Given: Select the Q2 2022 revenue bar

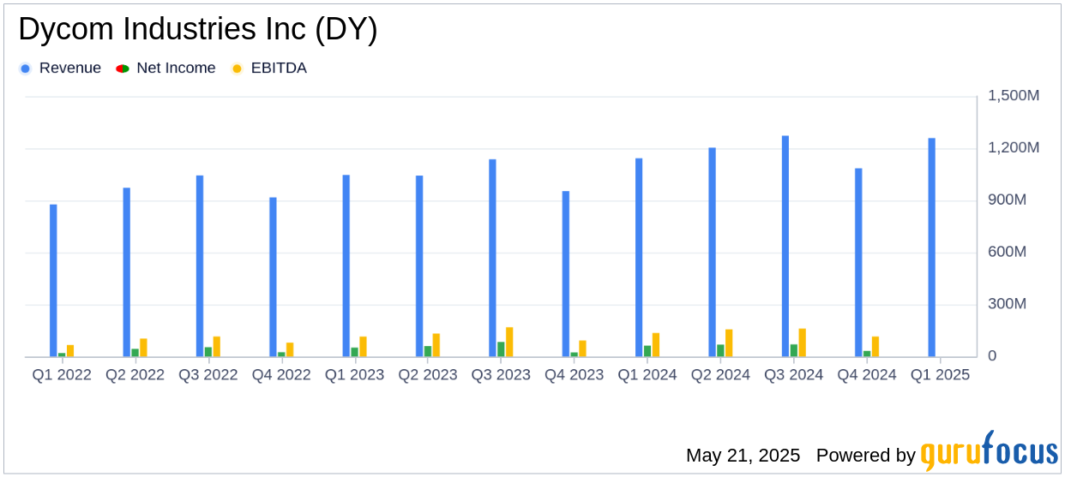Looking at the screenshot, I should (127, 272).
